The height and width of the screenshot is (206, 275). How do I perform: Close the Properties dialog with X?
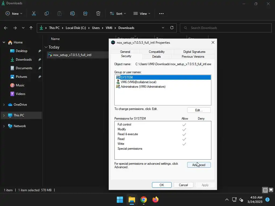[x=213, y=42]
